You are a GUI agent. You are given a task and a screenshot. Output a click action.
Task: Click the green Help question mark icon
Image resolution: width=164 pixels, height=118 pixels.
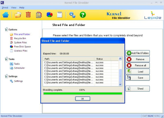point(83,15)
